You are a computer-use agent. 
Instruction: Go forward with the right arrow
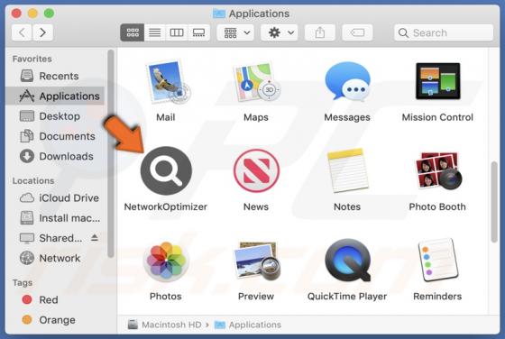coord(42,32)
